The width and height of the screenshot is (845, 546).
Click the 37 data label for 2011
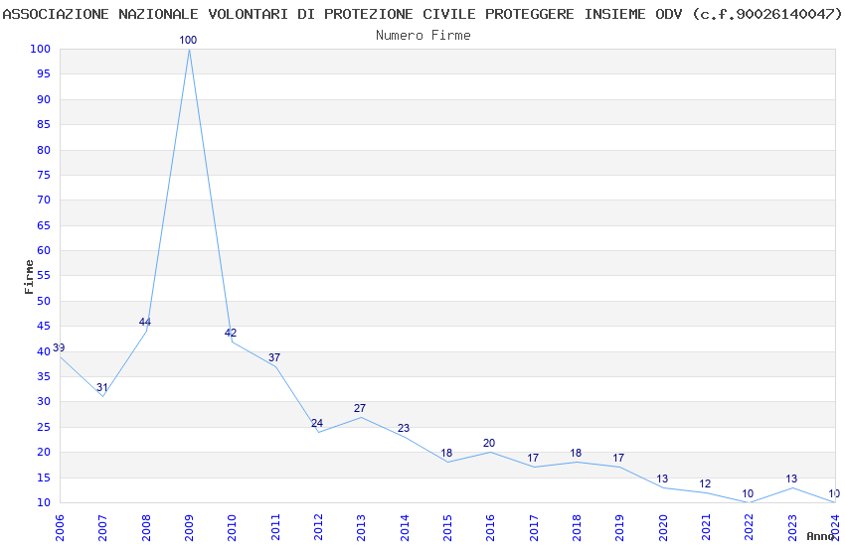coord(274,357)
